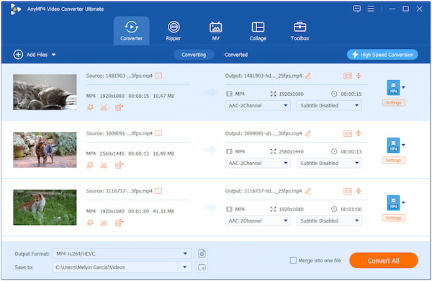Switch to the Collage tab
The height and width of the screenshot is (281, 432).
pyautogui.click(x=258, y=31)
